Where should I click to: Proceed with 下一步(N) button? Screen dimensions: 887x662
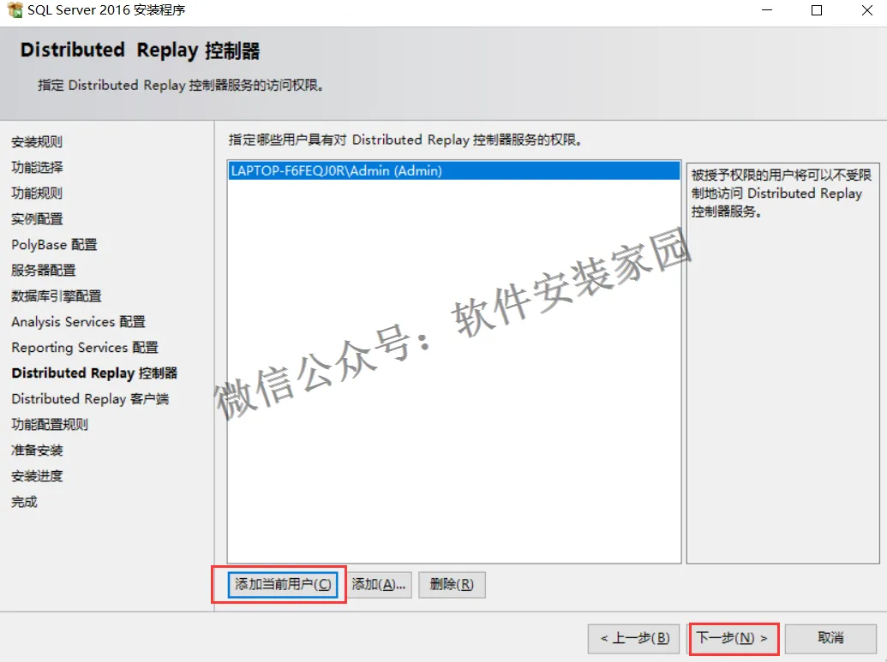pos(733,638)
